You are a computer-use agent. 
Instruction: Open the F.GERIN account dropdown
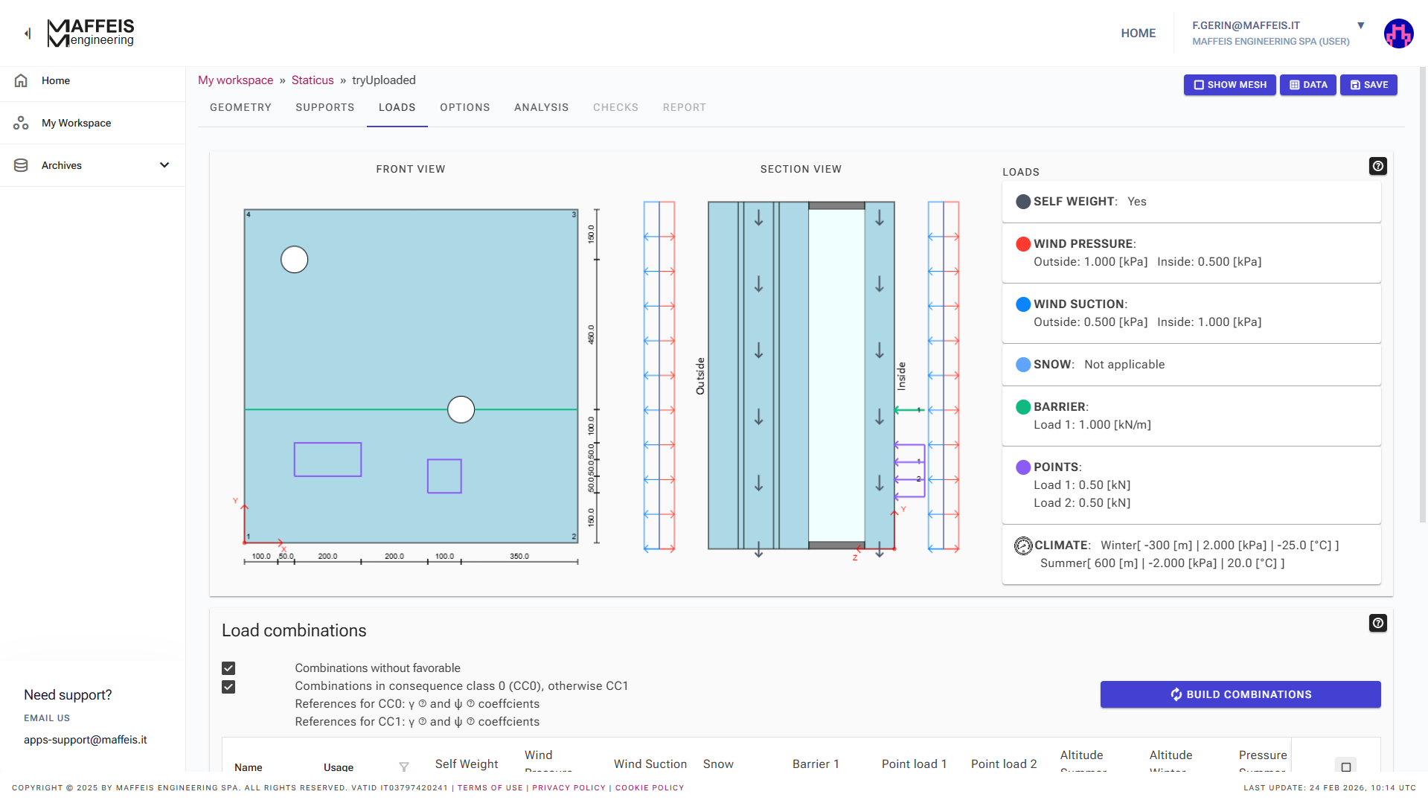click(1360, 25)
